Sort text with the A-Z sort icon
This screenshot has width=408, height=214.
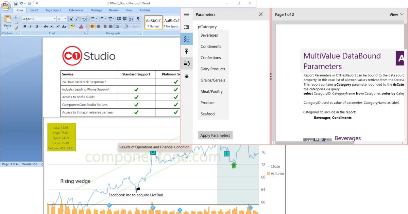pyautogui.click(x=131, y=19)
